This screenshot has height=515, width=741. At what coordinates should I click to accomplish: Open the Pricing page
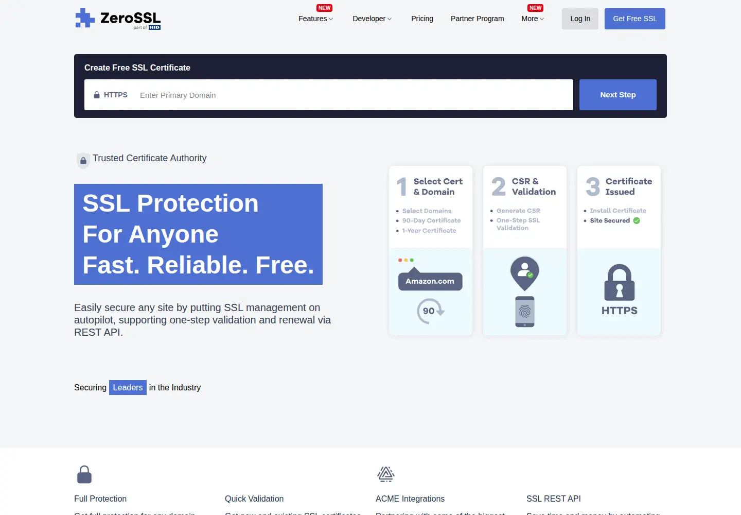pyautogui.click(x=422, y=19)
